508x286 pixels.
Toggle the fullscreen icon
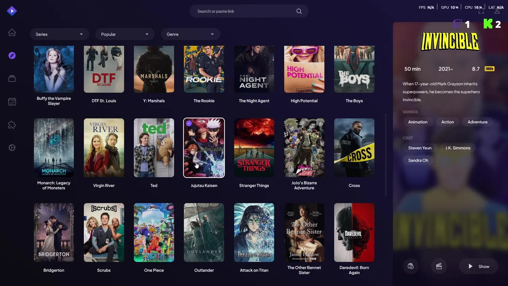coord(481,11)
